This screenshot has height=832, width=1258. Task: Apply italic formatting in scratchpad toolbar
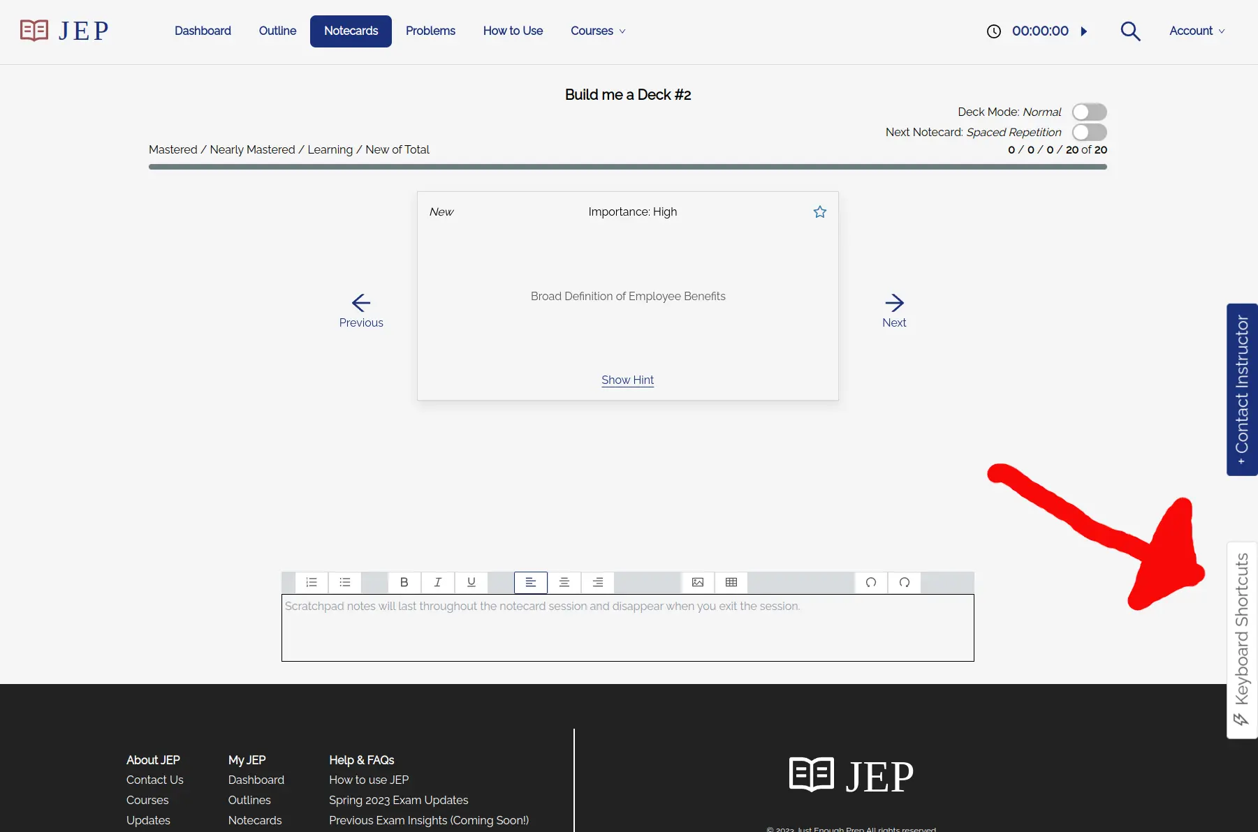coord(438,582)
